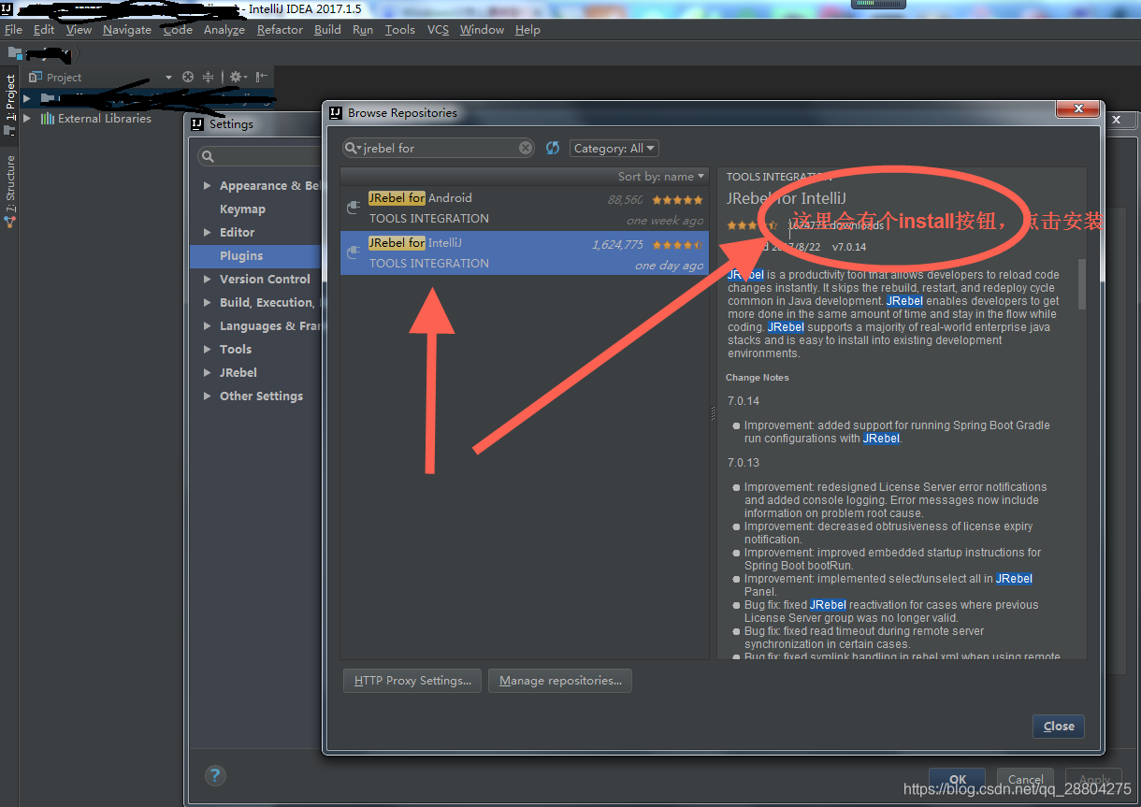Expand the Version Control settings section
Image resolution: width=1141 pixels, height=807 pixels.
tap(208, 279)
